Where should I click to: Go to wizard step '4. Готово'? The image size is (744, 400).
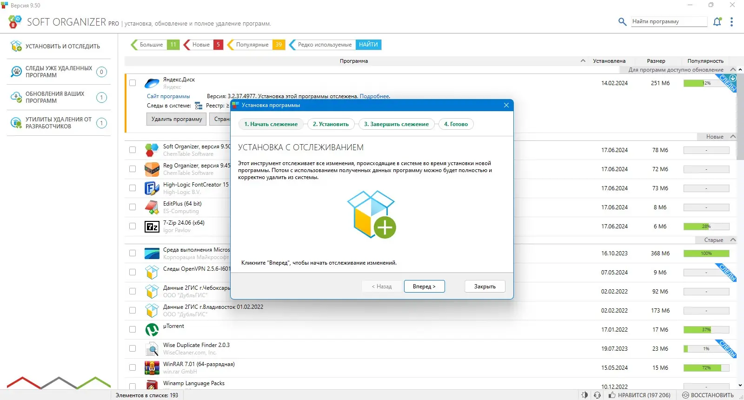[x=456, y=124]
